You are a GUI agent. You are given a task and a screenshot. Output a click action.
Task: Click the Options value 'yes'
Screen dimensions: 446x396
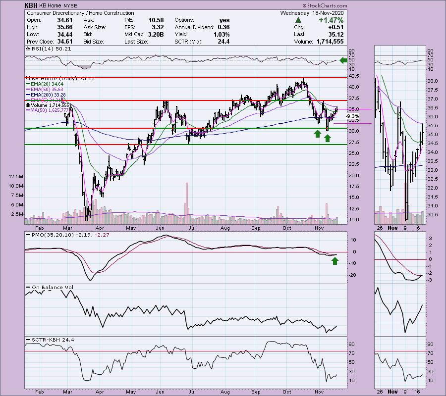(224, 20)
